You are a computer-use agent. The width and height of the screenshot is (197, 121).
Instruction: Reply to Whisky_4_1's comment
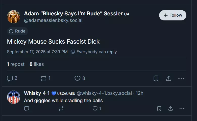click(x=27, y=108)
